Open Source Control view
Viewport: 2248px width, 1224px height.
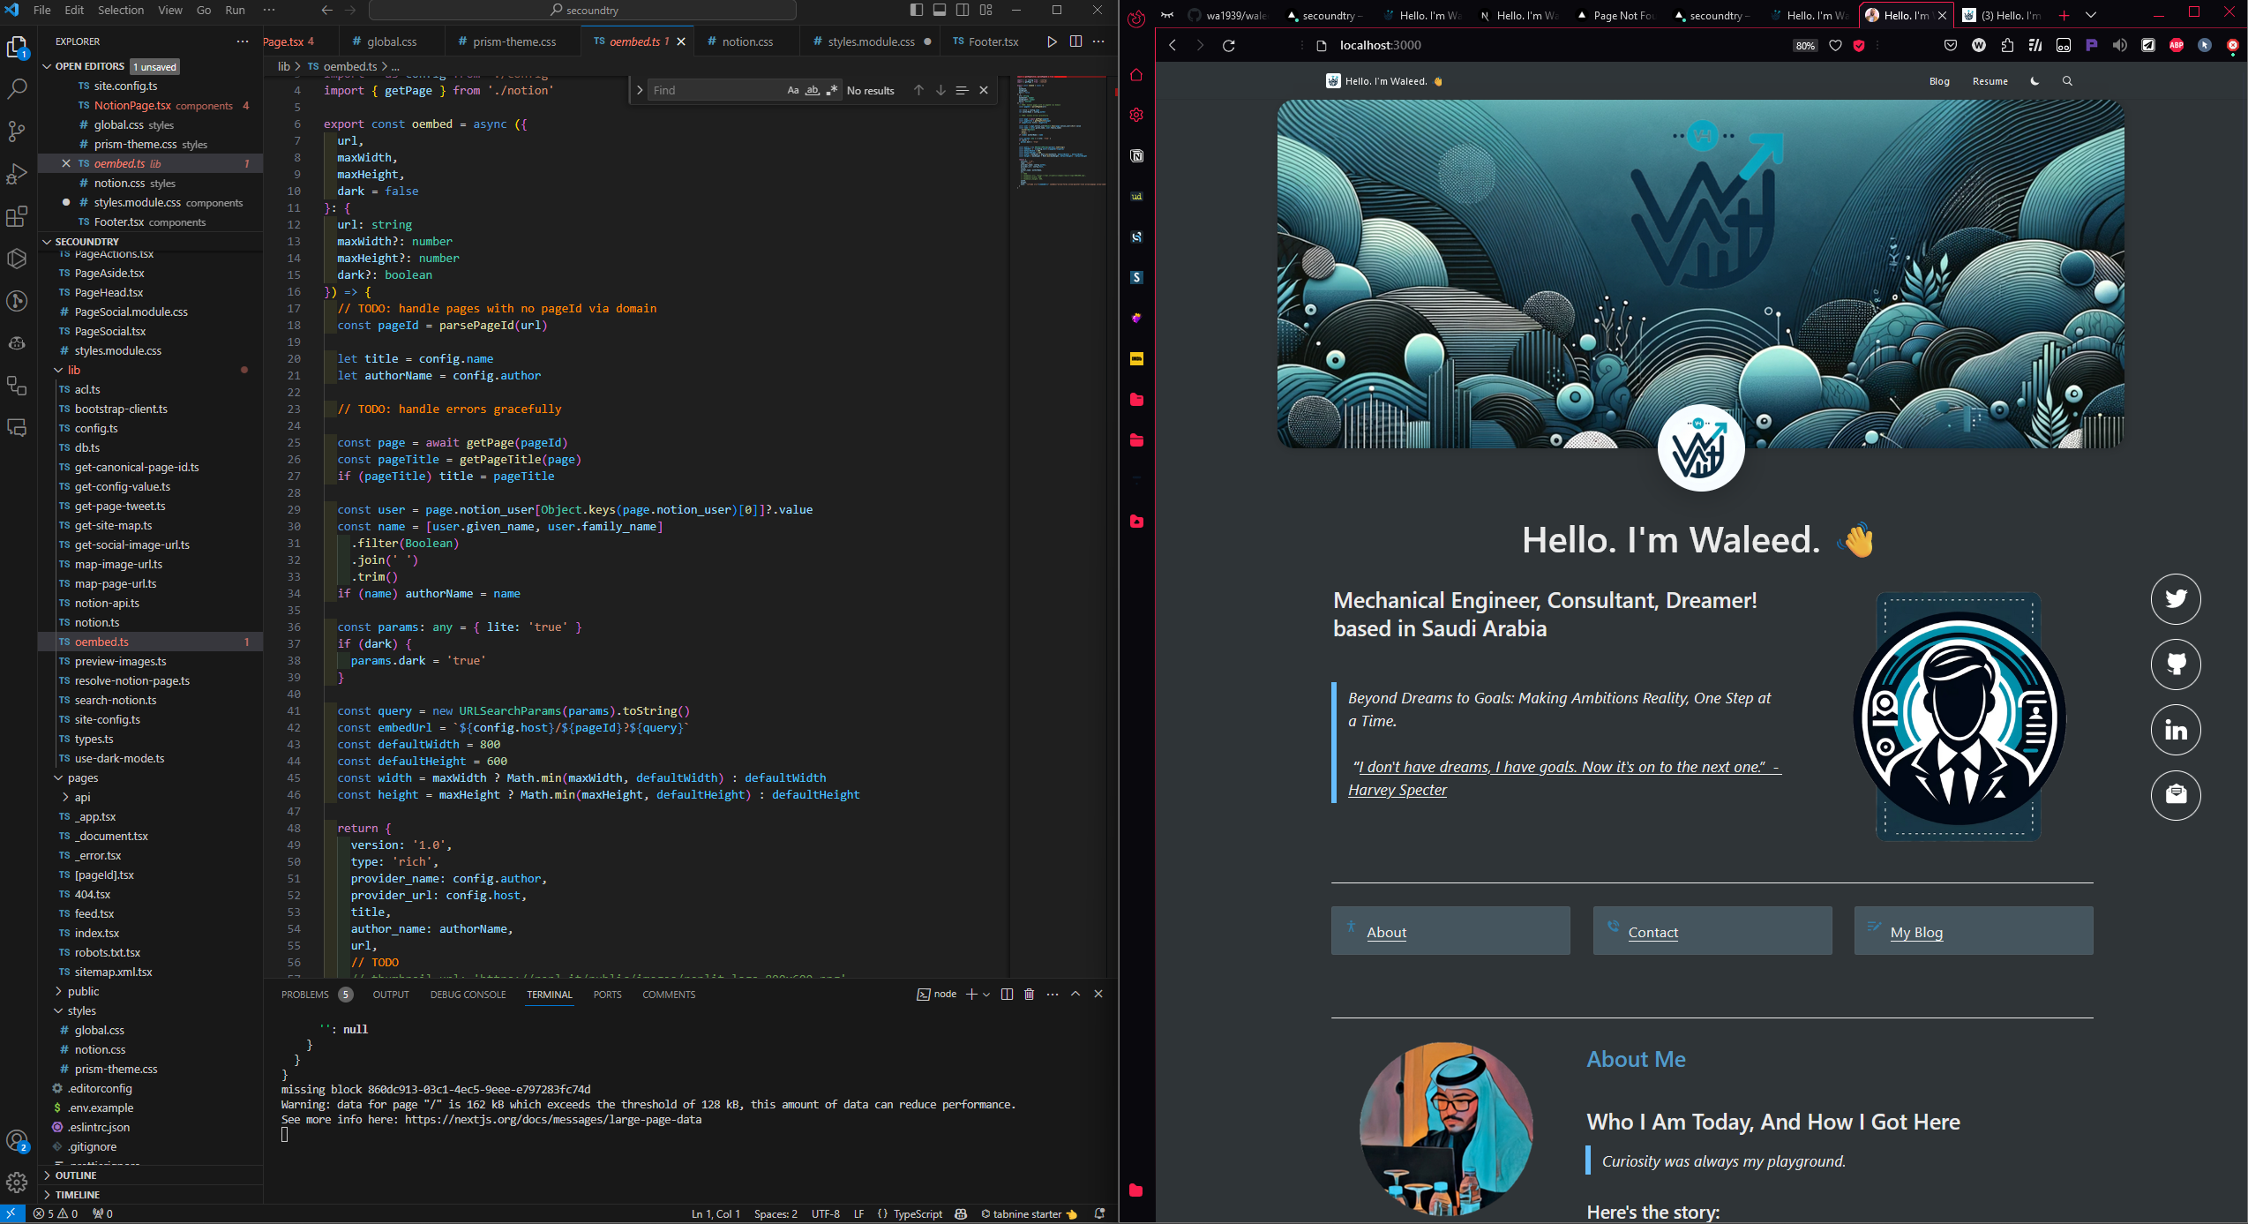(x=17, y=131)
